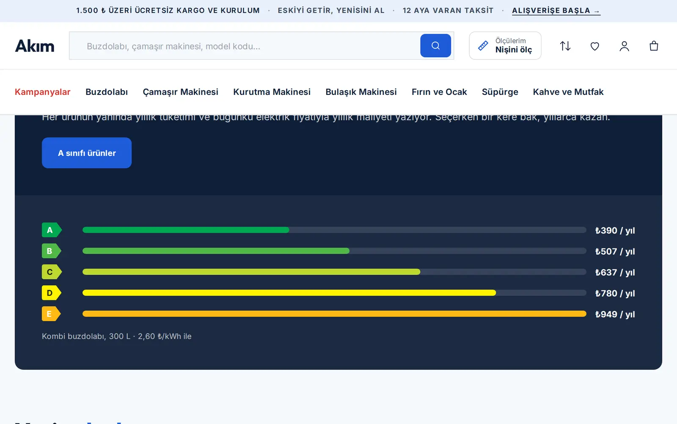Click the blue search magnifier button
Screen dimensions: 677x424
[x=435, y=46]
